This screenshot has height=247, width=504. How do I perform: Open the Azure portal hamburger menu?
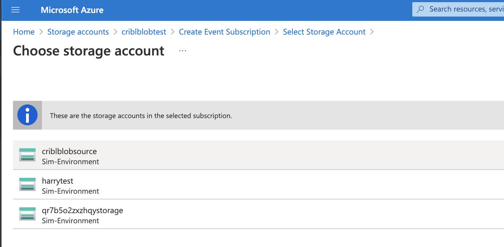coord(15,10)
